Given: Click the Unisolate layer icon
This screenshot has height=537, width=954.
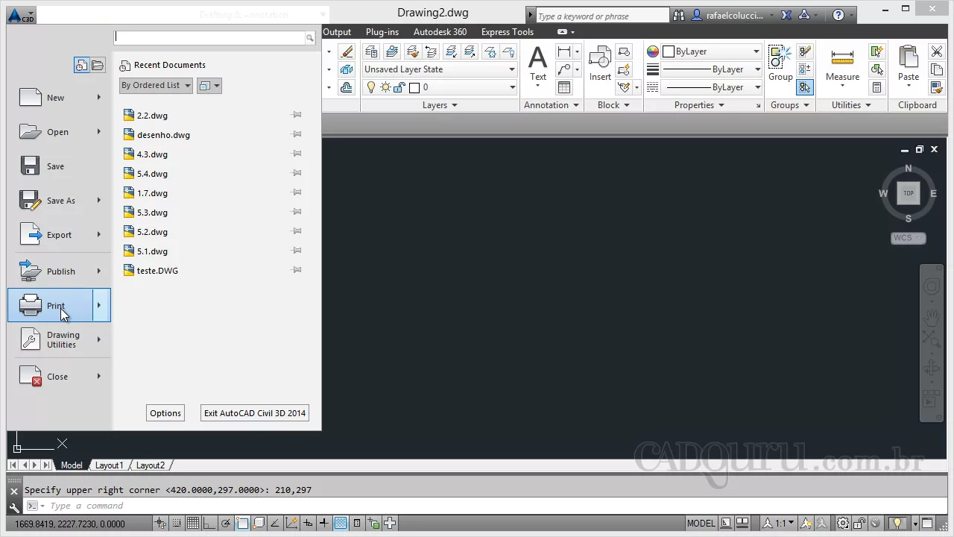Looking at the screenshot, I should tap(470, 51).
